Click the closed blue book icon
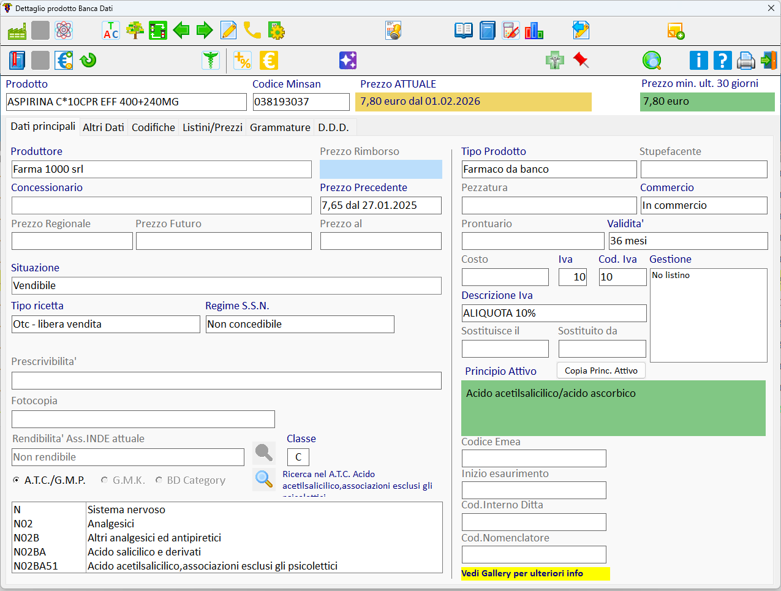The width and height of the screenshot is (781, 591). 488,31
